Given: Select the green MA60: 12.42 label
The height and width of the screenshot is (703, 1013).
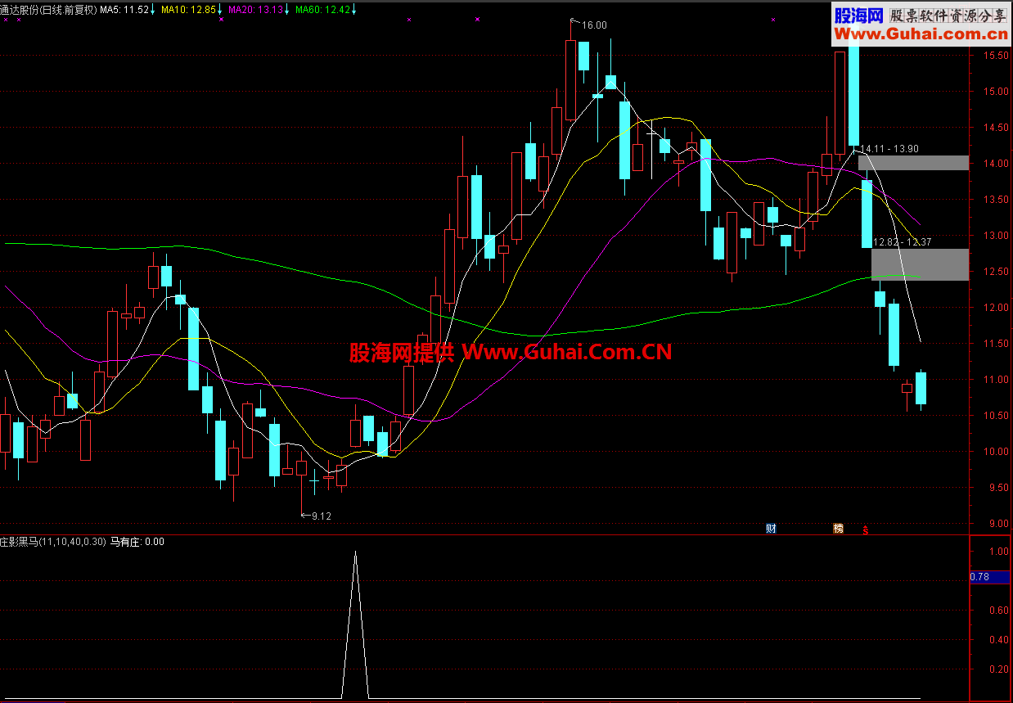Looking at the screenshot, I should [323, 10].
